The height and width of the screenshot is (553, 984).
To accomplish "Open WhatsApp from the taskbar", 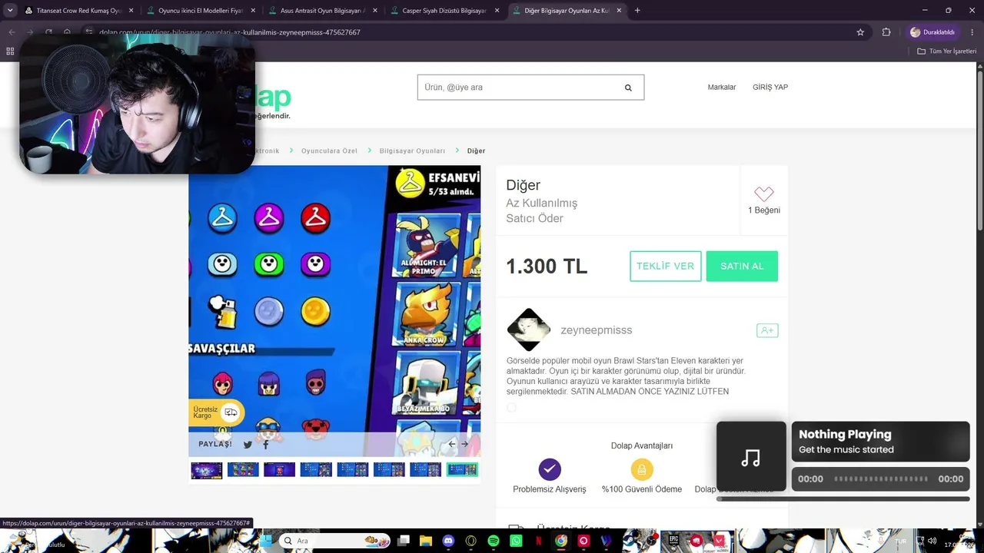I will coord(516,541).
